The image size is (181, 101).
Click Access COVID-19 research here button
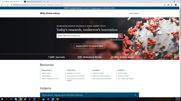click(89, 46)
